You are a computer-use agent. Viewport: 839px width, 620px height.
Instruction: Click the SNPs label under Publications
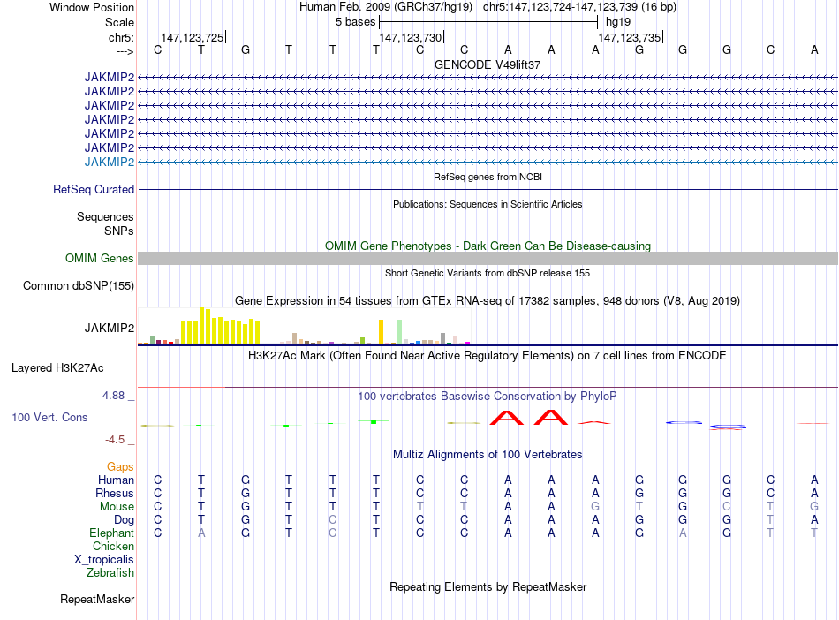(x=119, y=231)
